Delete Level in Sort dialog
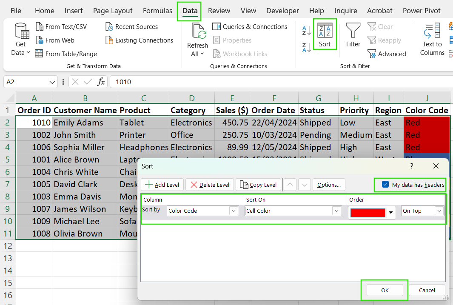Image resolution: width=453 pixels, height=305 pixels. [x=209, y=185]
